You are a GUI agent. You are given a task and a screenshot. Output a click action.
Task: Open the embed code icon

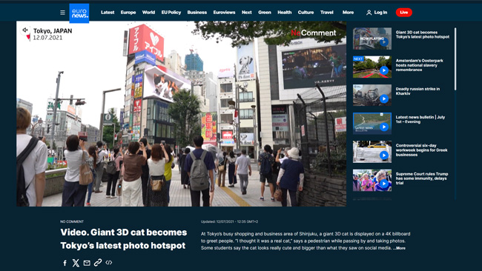point(108,262)
